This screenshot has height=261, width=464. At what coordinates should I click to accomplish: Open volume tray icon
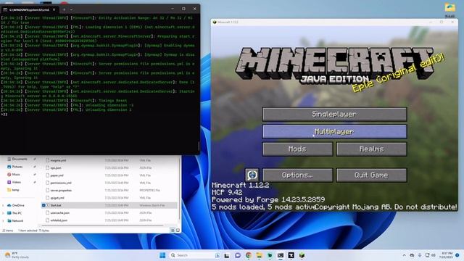point(434,255)
